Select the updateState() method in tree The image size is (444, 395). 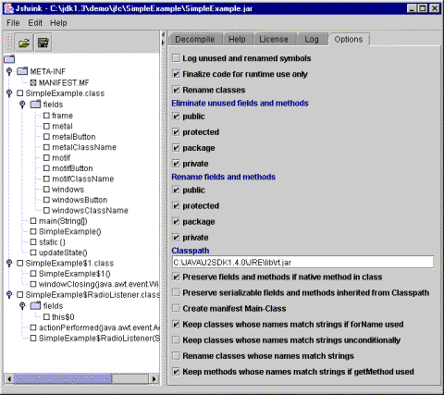63,253
